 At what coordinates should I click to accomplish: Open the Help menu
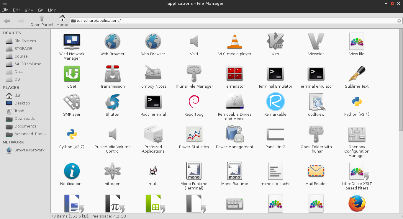[52, 10]
